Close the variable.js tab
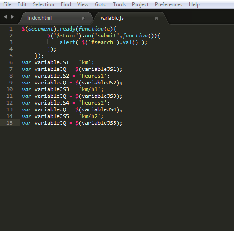The height and width of the screenshot is (231, 234). pos(156,18)
